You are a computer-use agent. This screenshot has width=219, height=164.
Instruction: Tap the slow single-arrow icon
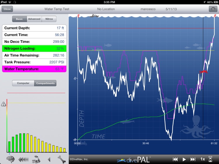tap(49, 159)
